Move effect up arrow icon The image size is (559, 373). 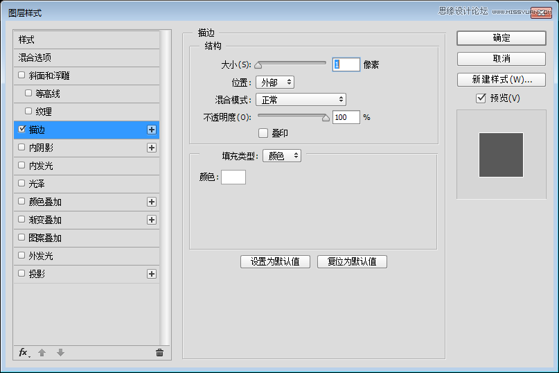[42, 353]
